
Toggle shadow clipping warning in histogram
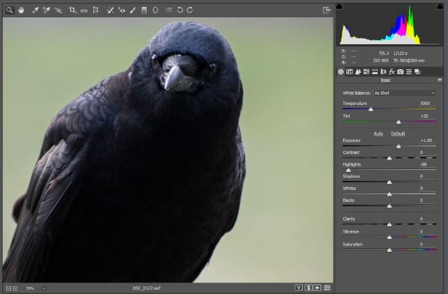339,6
